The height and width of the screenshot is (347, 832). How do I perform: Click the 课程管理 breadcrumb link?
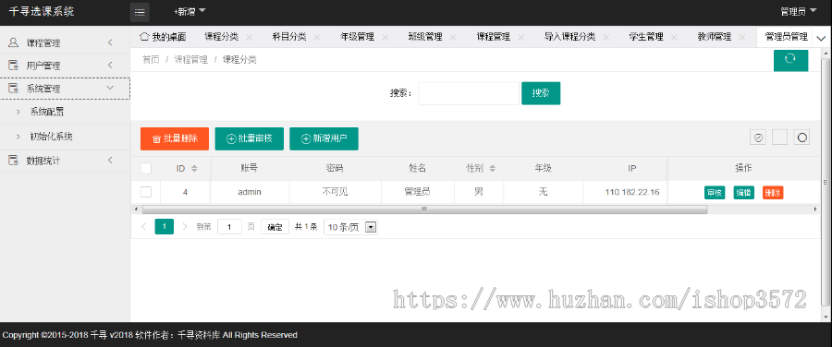pyautogui.click(x=191, y=60)
